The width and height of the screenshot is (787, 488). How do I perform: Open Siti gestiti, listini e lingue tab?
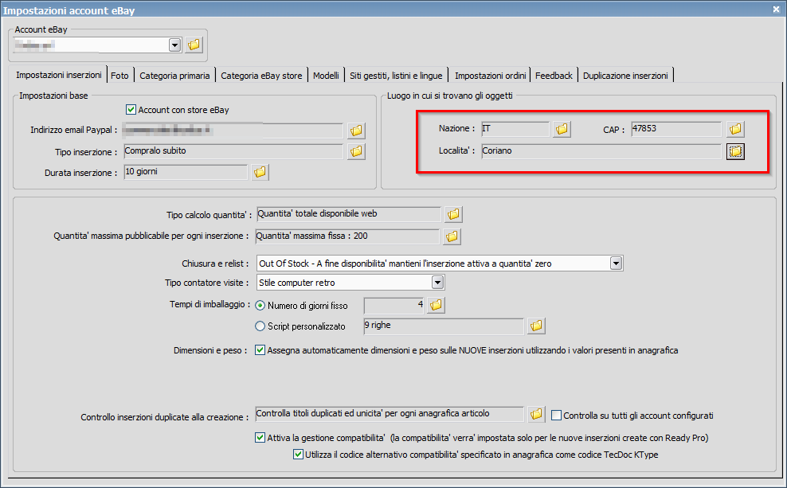(x=396, y=76)
